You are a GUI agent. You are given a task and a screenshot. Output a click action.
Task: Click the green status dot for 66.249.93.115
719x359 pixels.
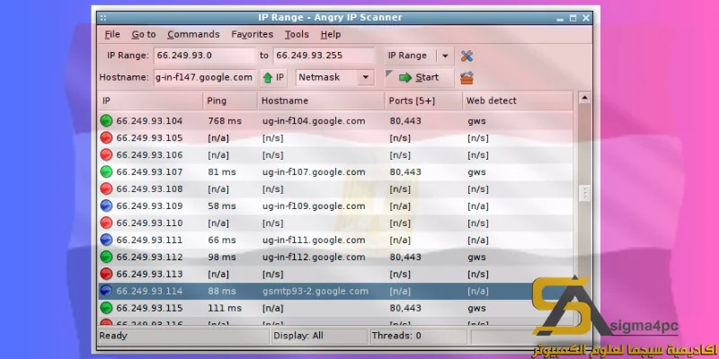pyautogui.click(x=106, y=308)
